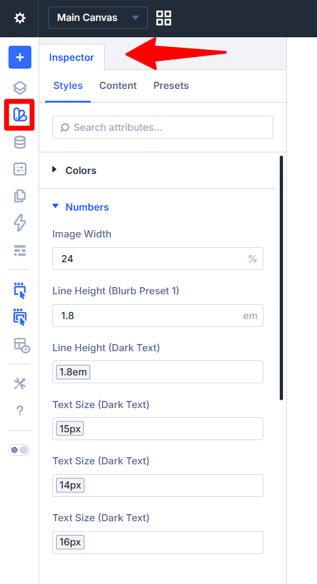Switch to the Content tab
This screenshot has width=317, height=584.
tap(118, 86)
